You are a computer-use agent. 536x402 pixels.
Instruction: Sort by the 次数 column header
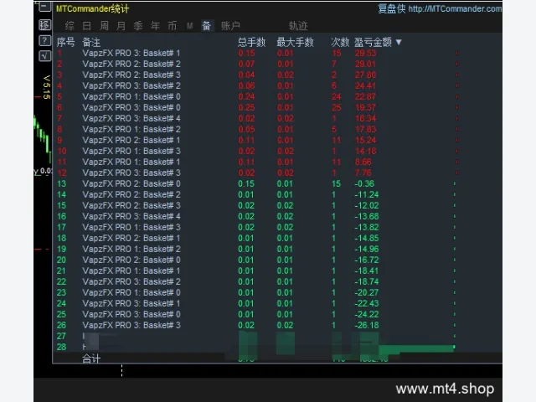tap(340, 42)
